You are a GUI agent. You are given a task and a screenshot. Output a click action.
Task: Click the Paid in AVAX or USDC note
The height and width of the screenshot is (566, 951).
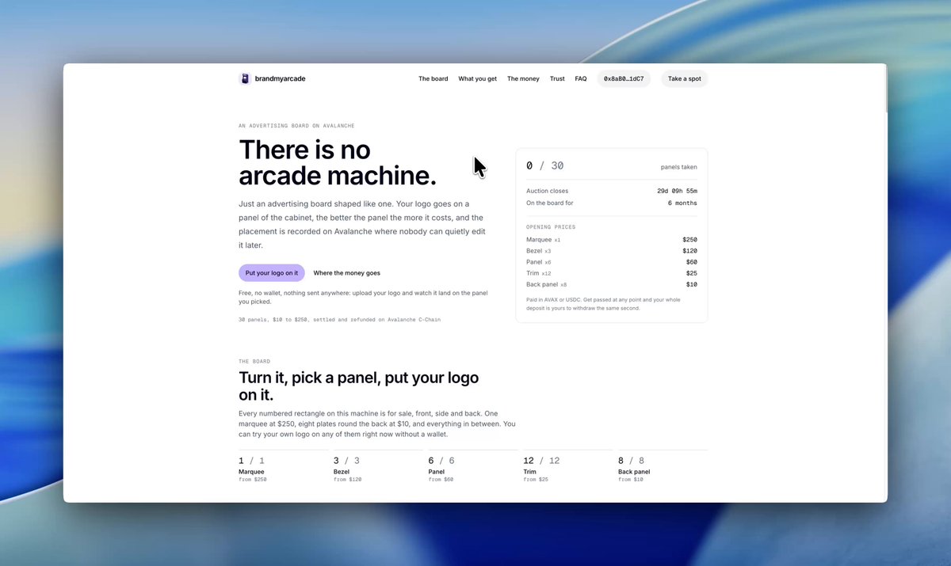(x=603, y=304)
